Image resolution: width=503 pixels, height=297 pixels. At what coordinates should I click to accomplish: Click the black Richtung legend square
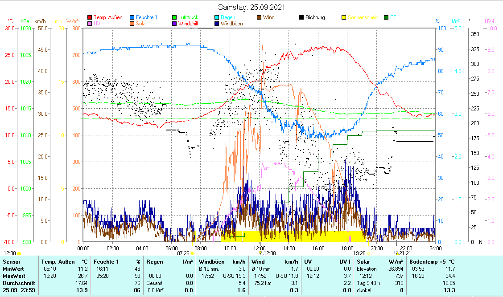302,18
